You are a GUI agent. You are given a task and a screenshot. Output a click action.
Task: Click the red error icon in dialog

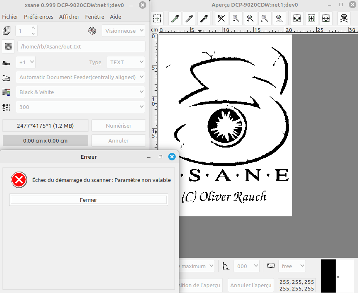[x=19, y=180]
